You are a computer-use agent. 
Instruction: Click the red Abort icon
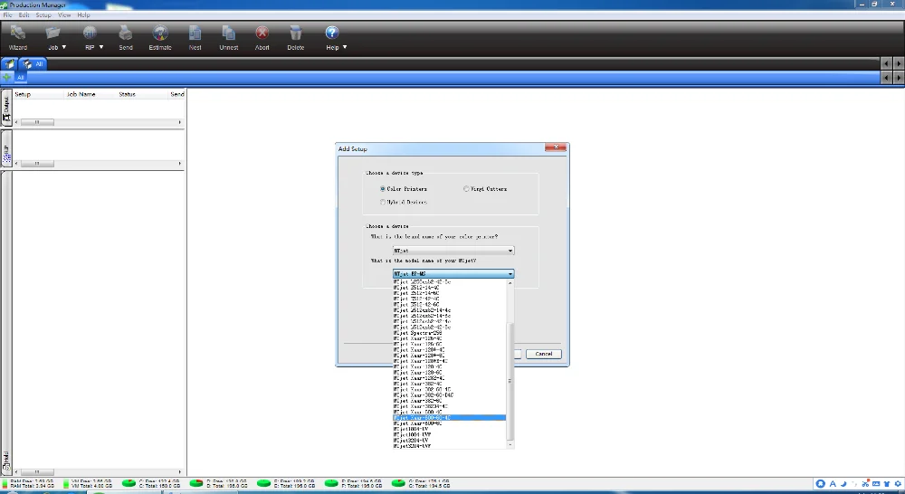262,33
